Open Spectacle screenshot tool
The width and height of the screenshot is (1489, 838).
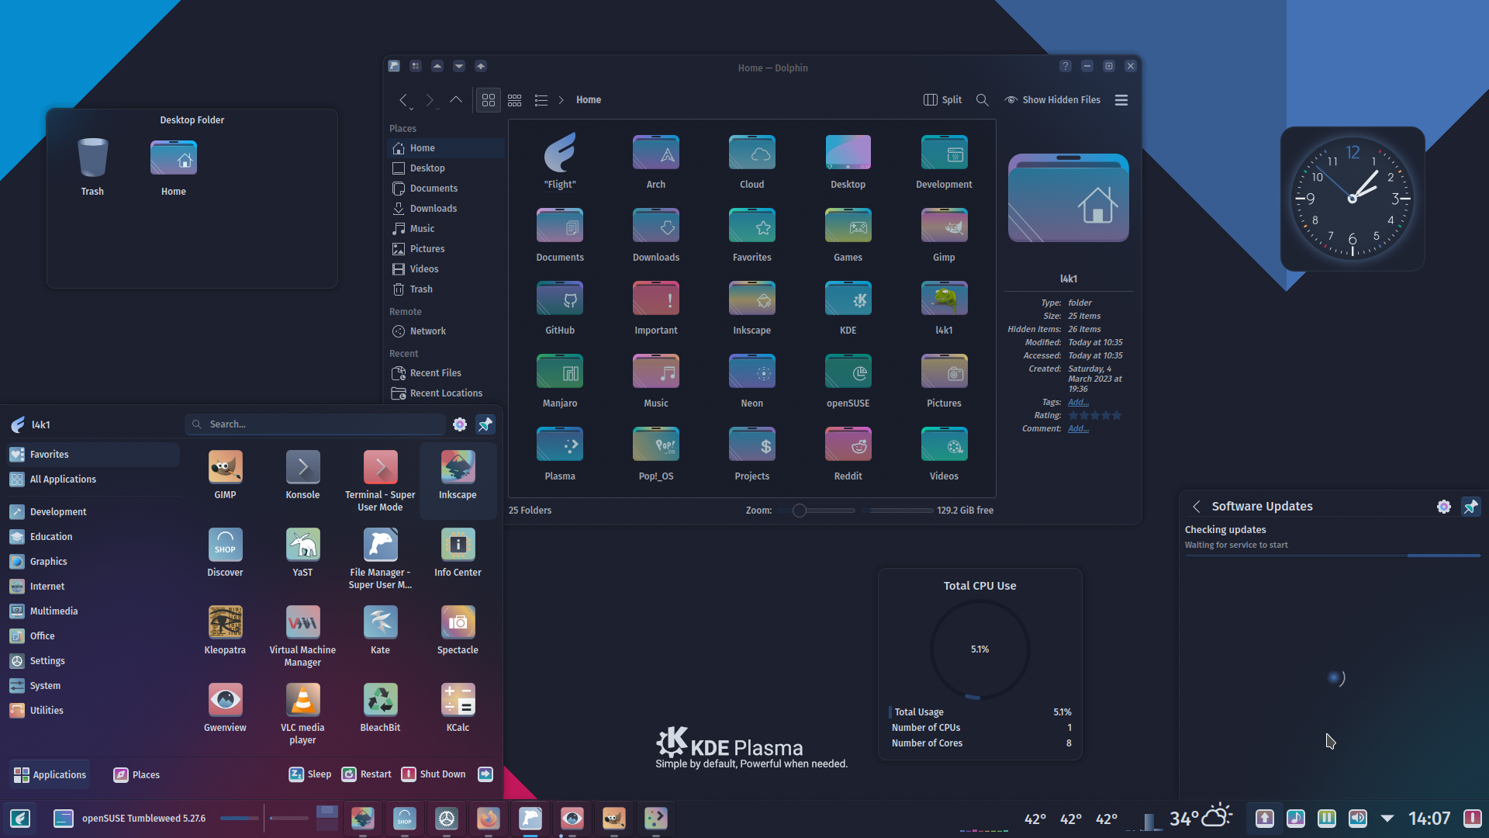(458, 622)
